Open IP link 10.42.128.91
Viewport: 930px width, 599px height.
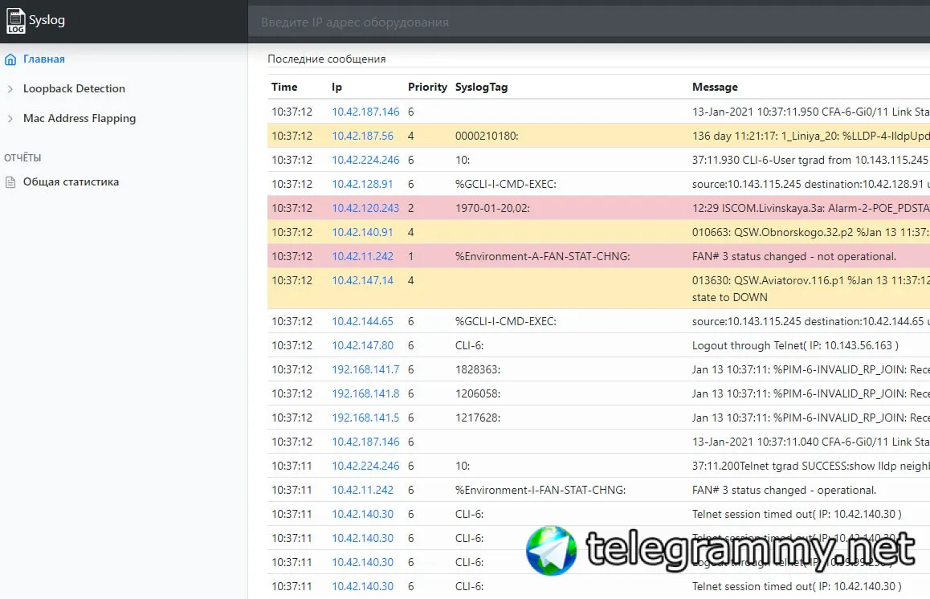tap(361, 184)
